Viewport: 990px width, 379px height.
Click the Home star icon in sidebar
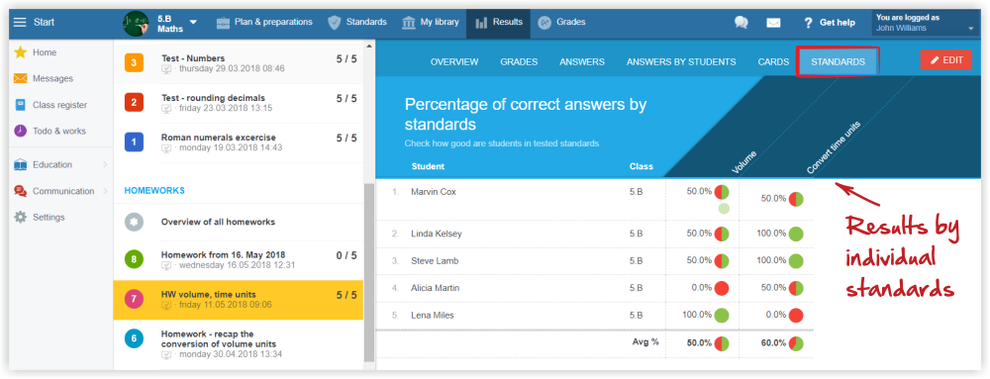(21, 52)
